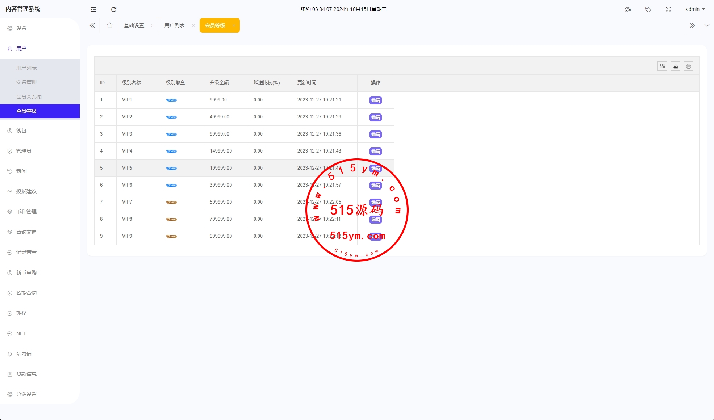The image size is (714, 420).
Task: Open 实名管理 in the sidebar
Action: [x=26, y=82]
